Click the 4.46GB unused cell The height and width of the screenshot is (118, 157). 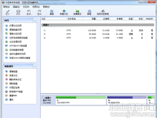[x=120, y=38]
